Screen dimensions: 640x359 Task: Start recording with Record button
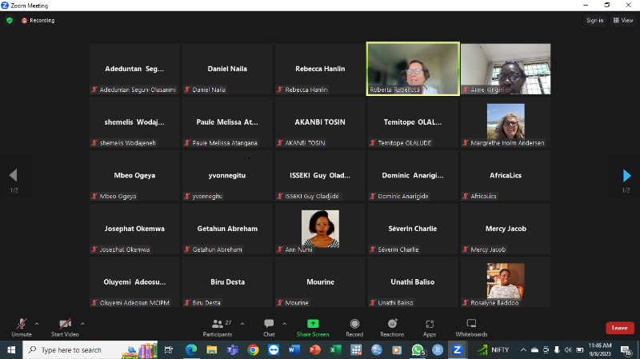pyautogui.click(x=354, y=328)
